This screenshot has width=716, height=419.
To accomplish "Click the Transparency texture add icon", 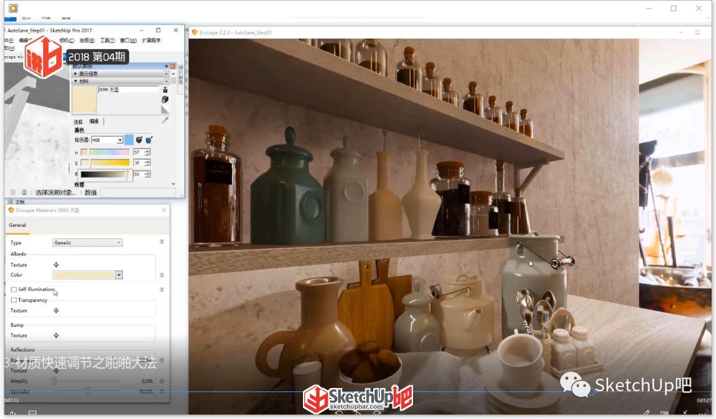I will [56, 310].
